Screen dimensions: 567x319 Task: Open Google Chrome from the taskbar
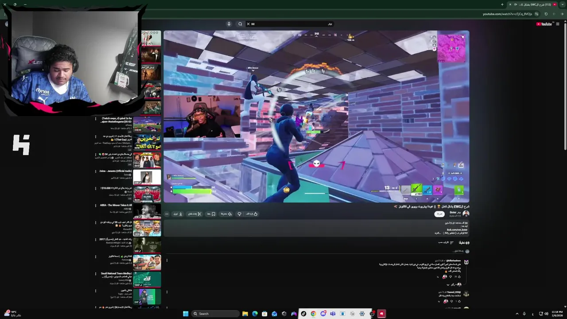pos(313,314)
